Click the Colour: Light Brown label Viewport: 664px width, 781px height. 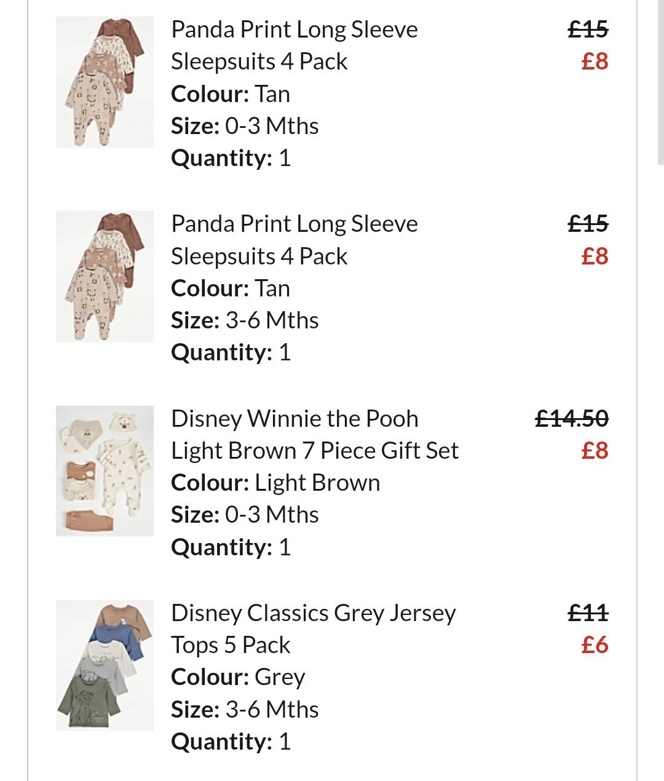pos(275,483)
